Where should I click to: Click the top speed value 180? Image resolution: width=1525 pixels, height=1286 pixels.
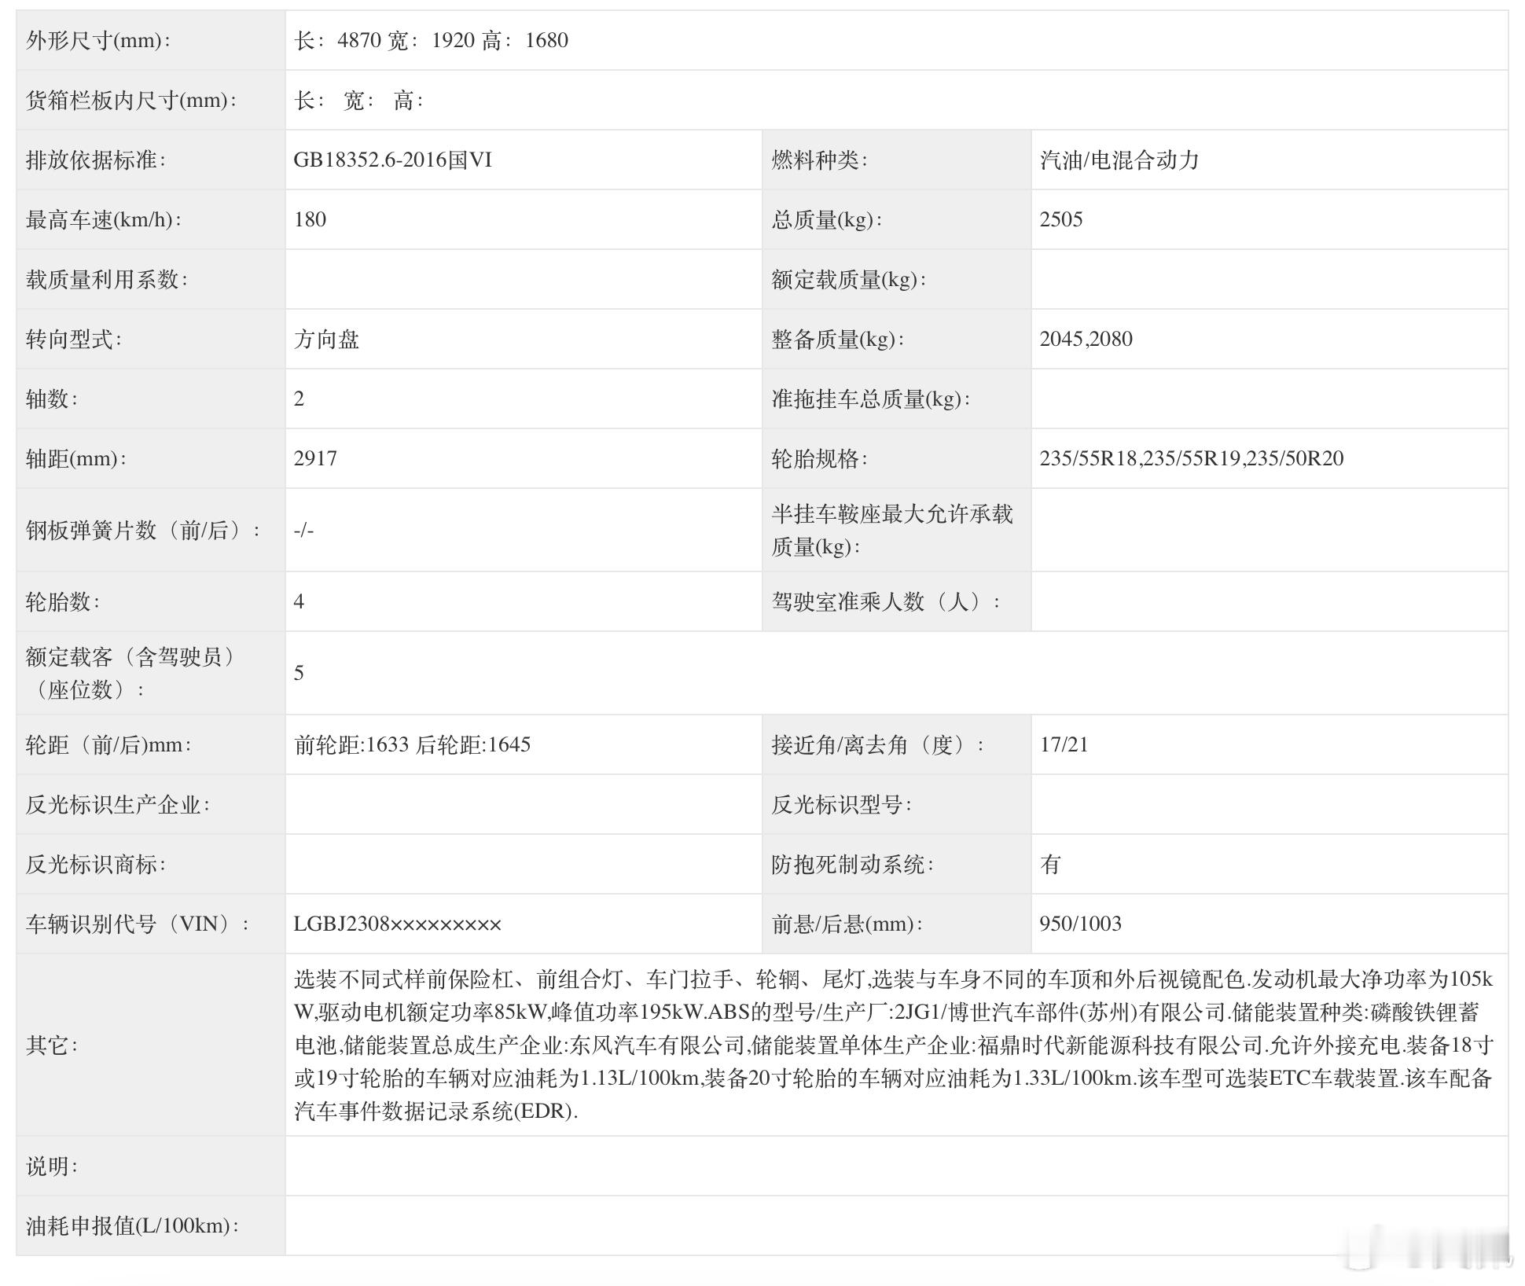(310, 220)
